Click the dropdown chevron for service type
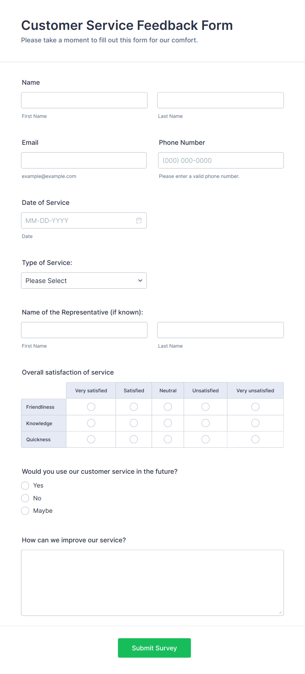 (x=140, y=280)
